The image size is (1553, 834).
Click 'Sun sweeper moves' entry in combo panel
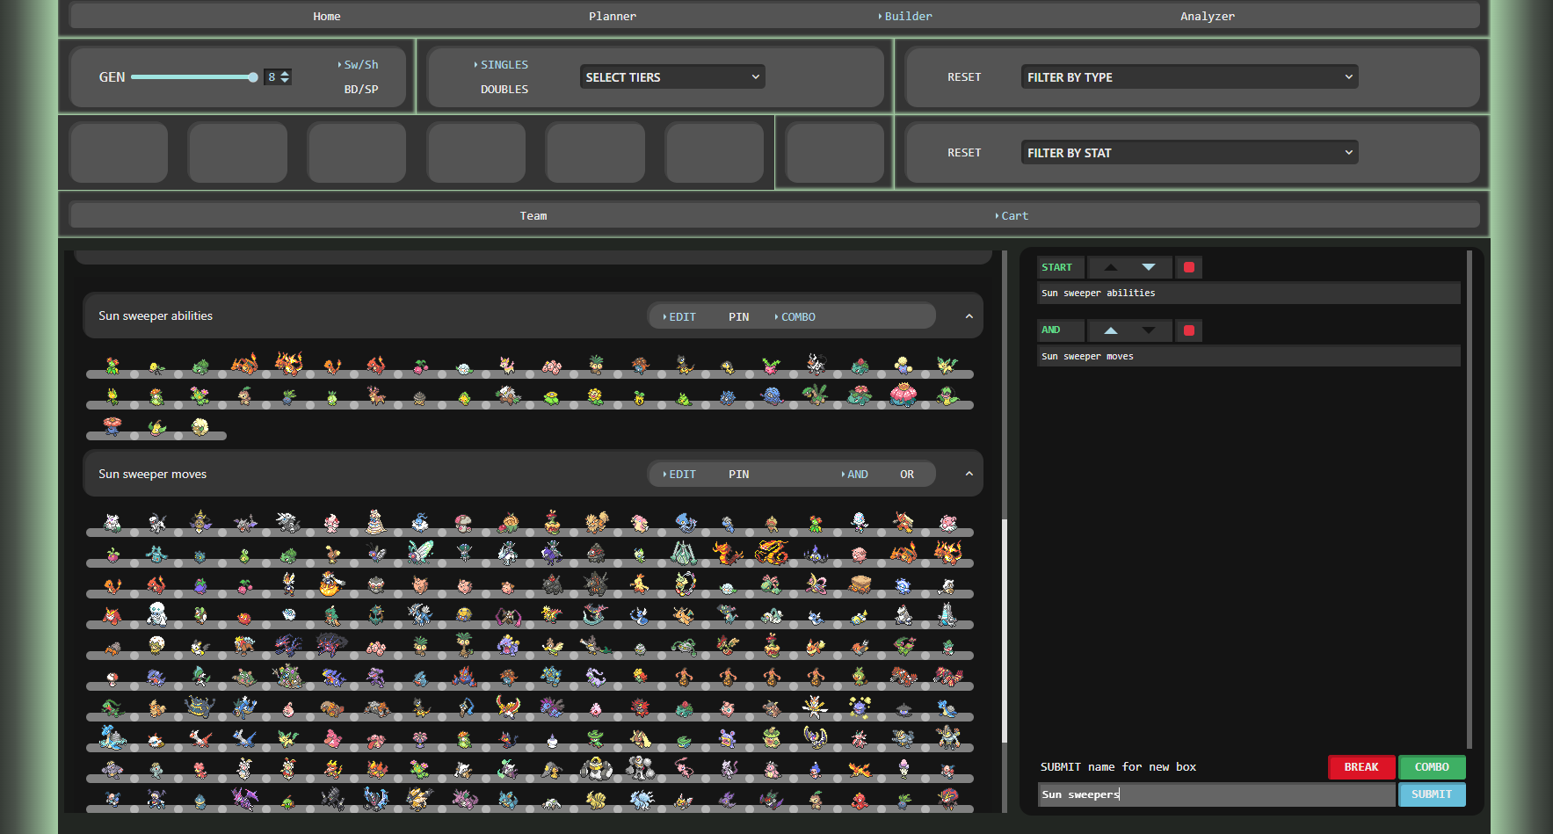[1248, 356]
